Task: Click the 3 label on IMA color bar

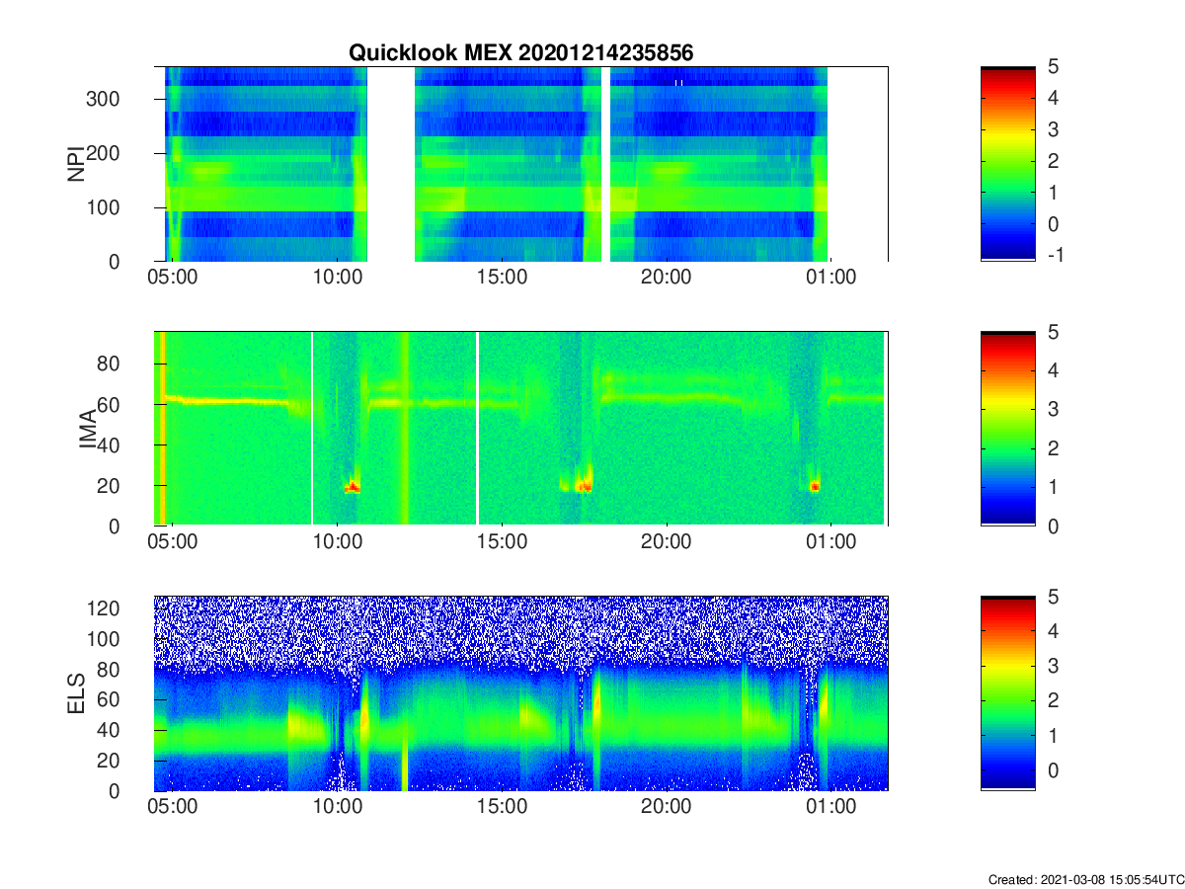Action: coord(1053,409)
